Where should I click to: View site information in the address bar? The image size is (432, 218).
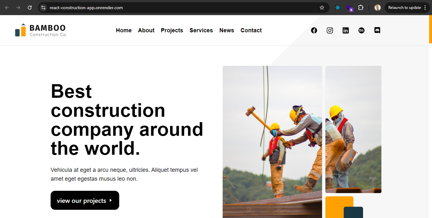pyautogui.click(x=43, y=8)
